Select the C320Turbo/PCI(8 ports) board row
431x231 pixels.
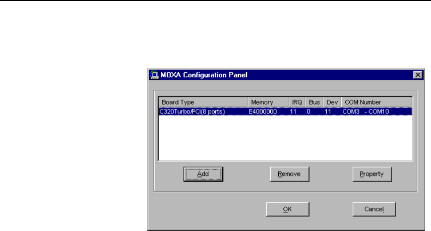click(285, 111)
